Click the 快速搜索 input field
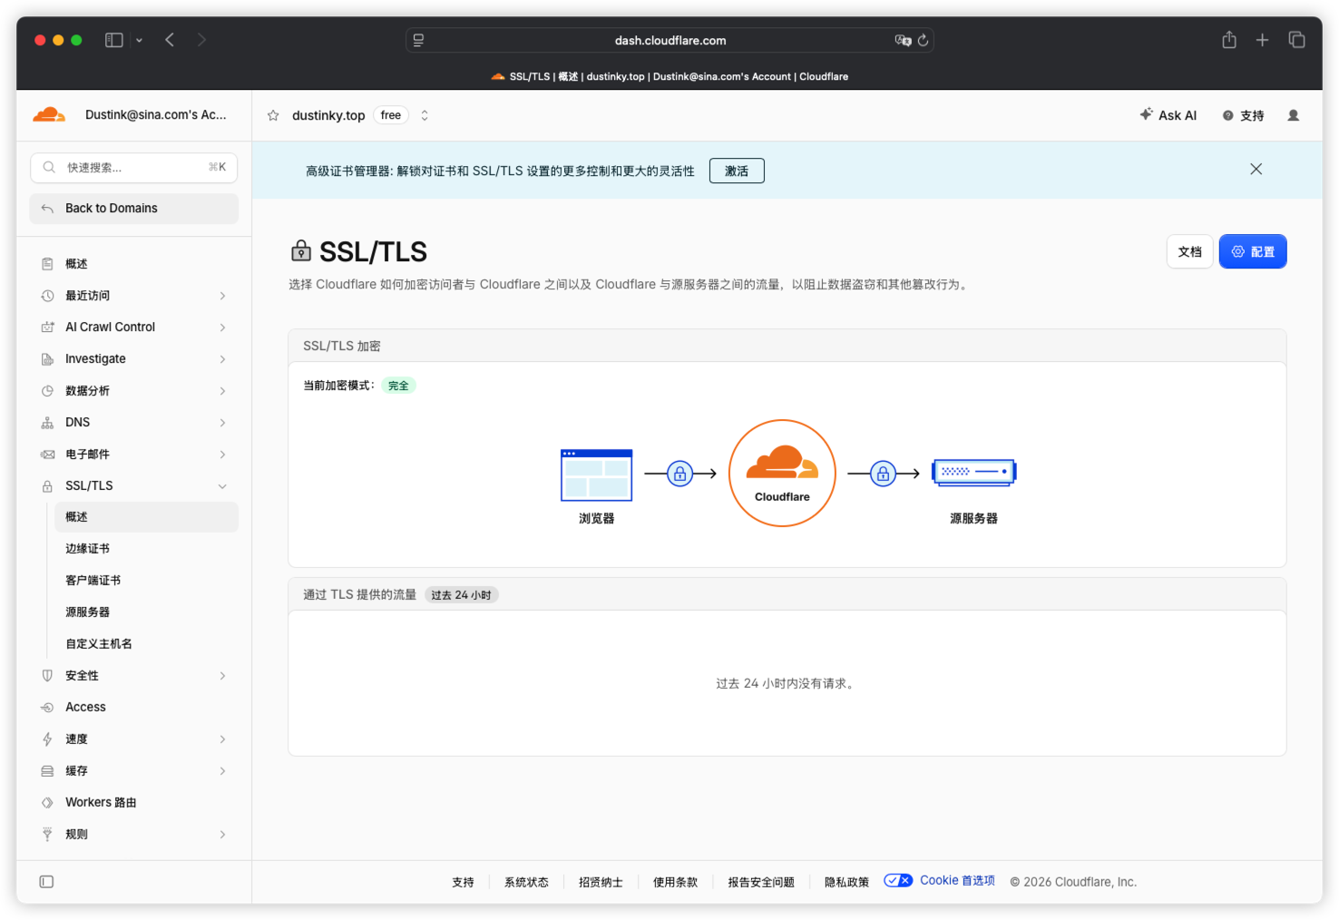1339x920 pixels. 134,168
